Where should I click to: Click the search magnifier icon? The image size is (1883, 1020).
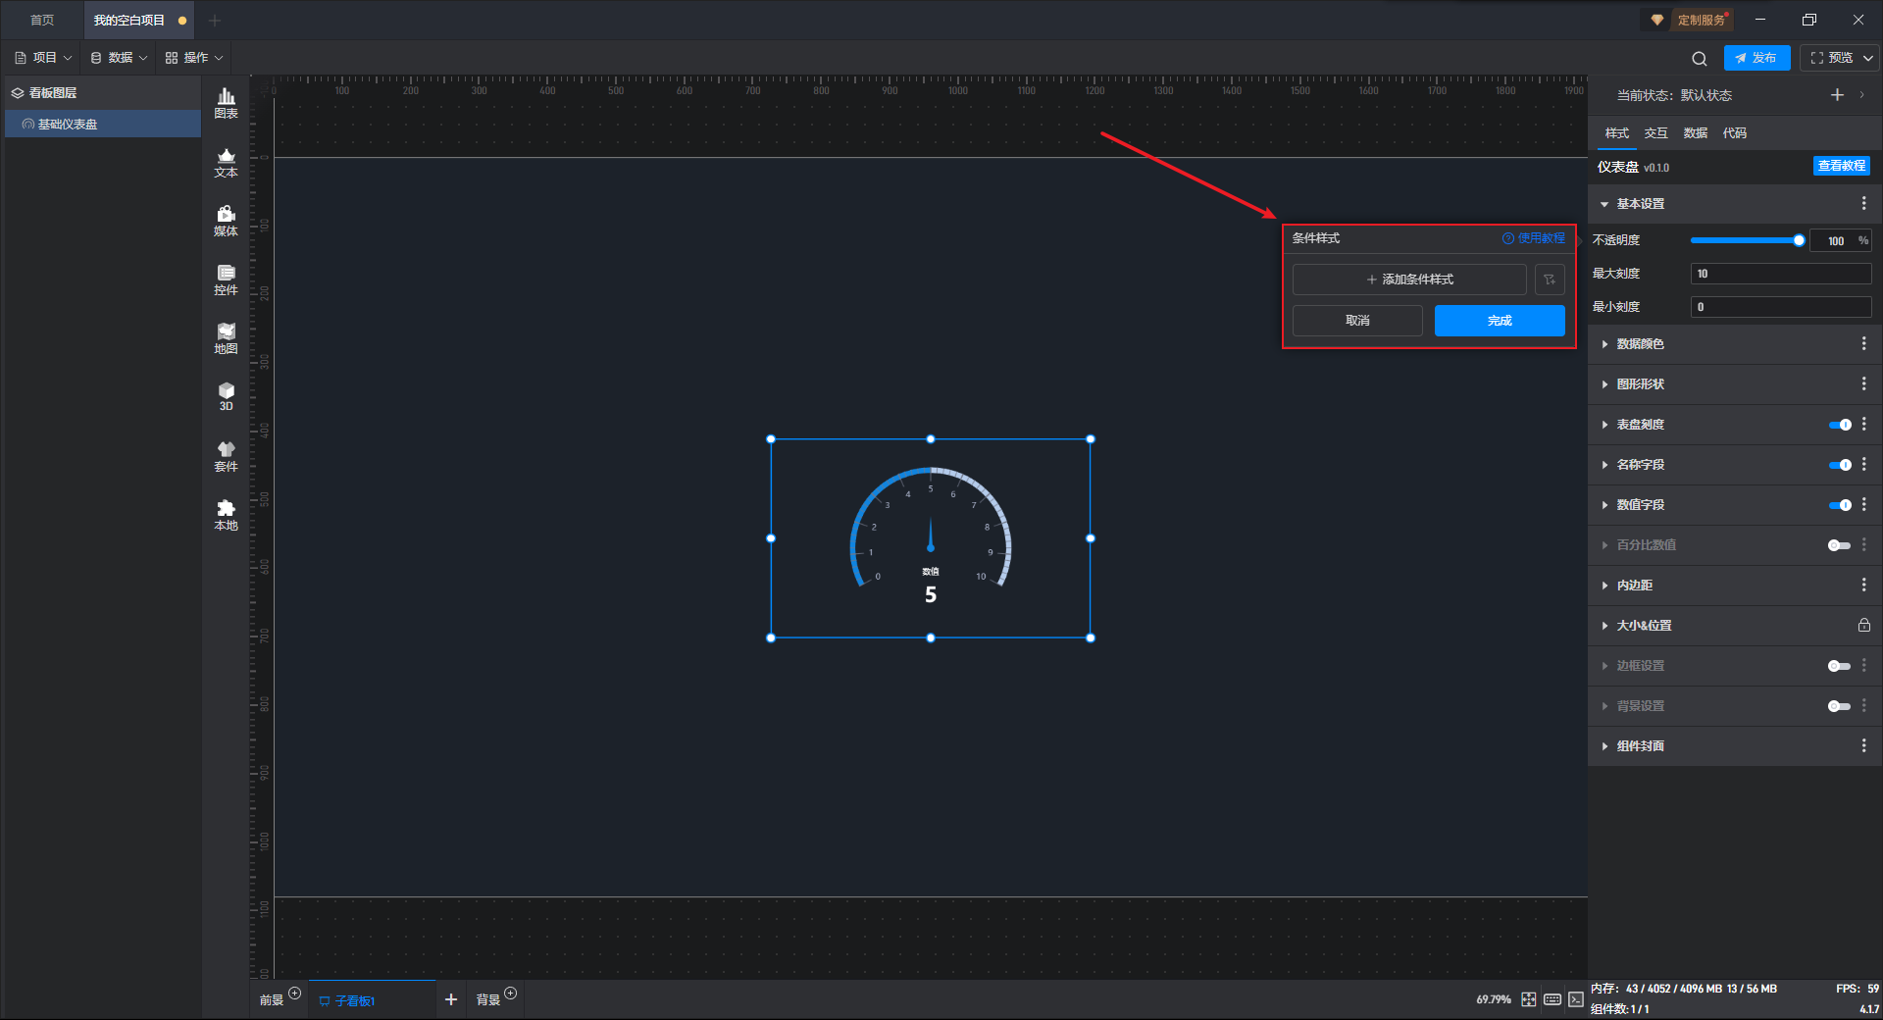[1700, 58]
